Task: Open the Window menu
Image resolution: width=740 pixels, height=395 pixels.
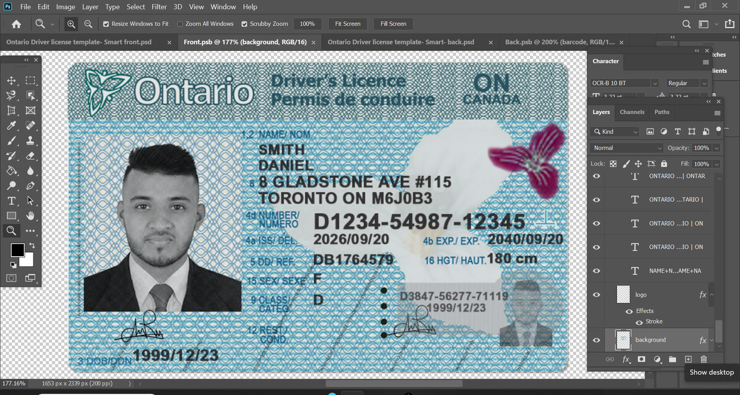Action: coord(223,7)
